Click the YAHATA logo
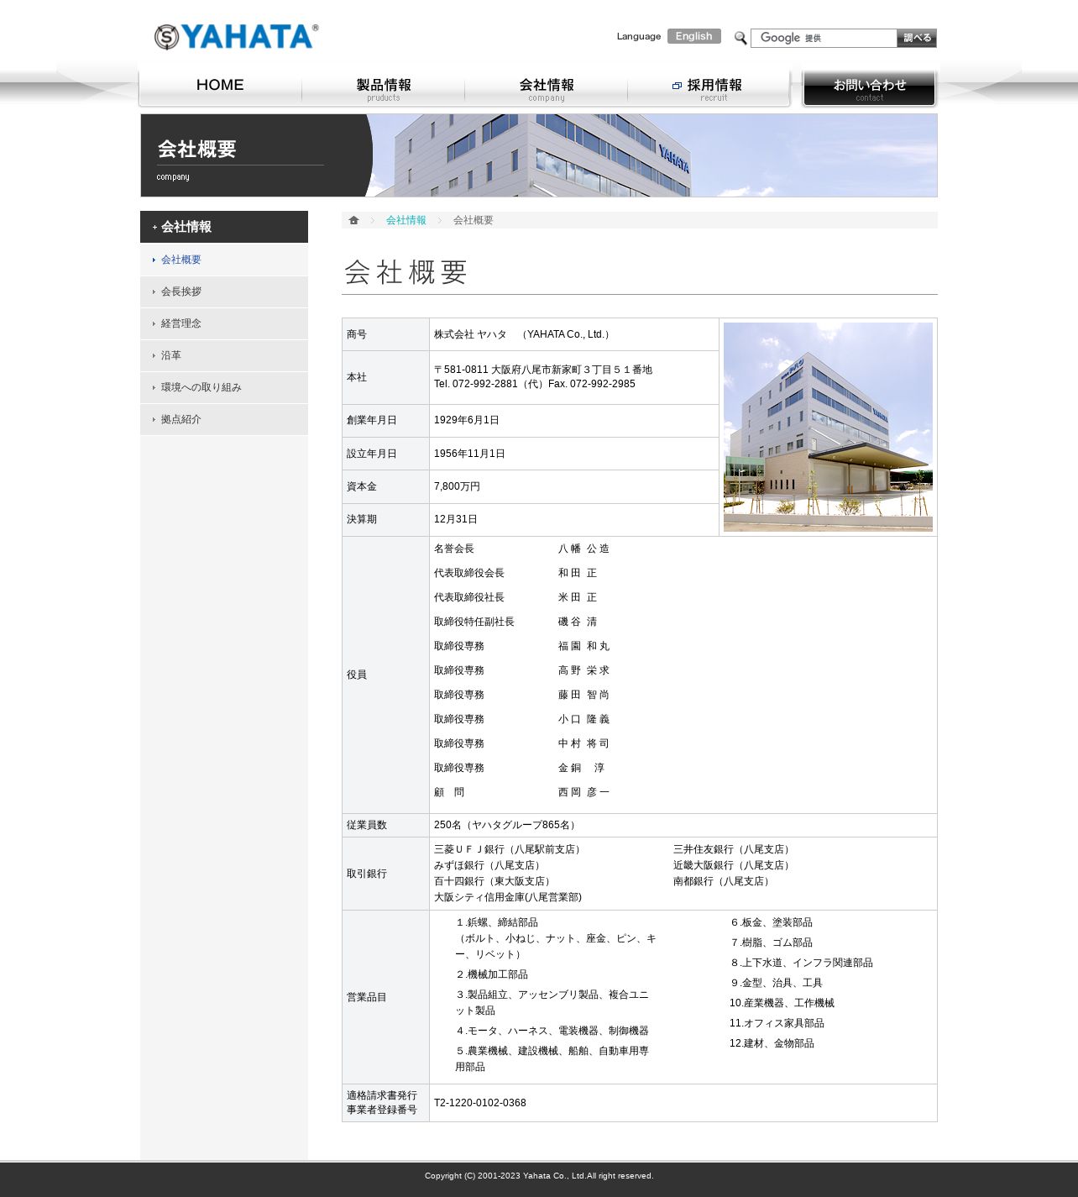 pos(236,37)
